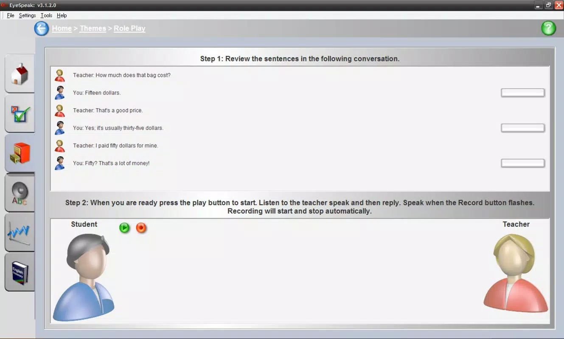
Task: Click the Student label
Action: point(84,224)
